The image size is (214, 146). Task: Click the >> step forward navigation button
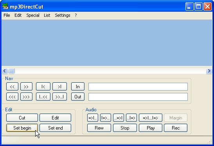pyautogui.click(x=26, y=87)
